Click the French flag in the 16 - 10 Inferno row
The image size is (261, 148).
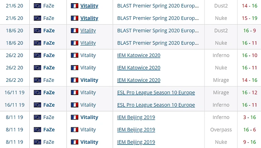pos(74,55)
